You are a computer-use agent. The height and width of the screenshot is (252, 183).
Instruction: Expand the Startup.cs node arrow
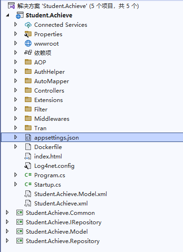coord(15,184)
